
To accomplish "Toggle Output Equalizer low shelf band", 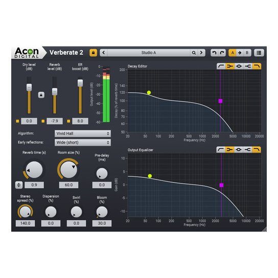I will point(229,150).
